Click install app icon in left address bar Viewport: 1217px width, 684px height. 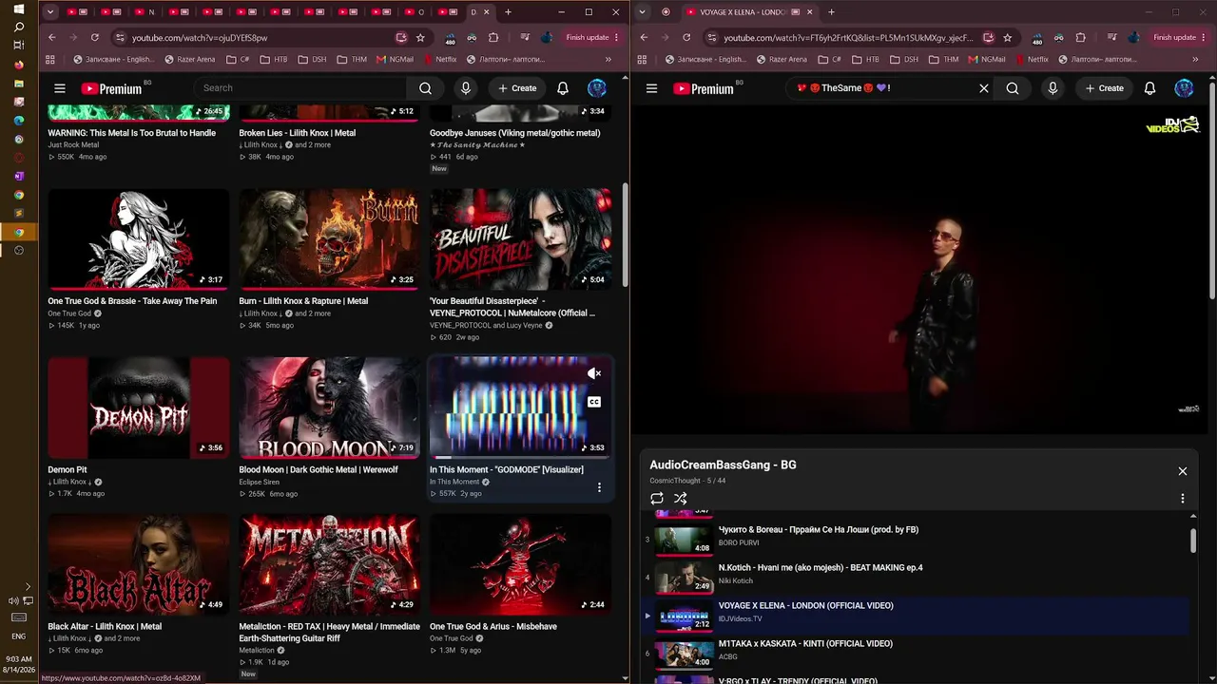[401, 37]
